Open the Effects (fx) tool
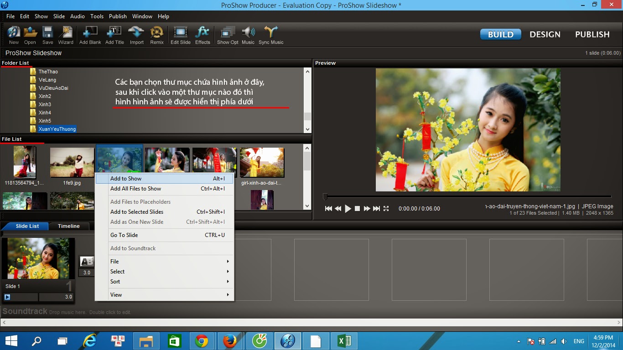 tap(202, 35)
